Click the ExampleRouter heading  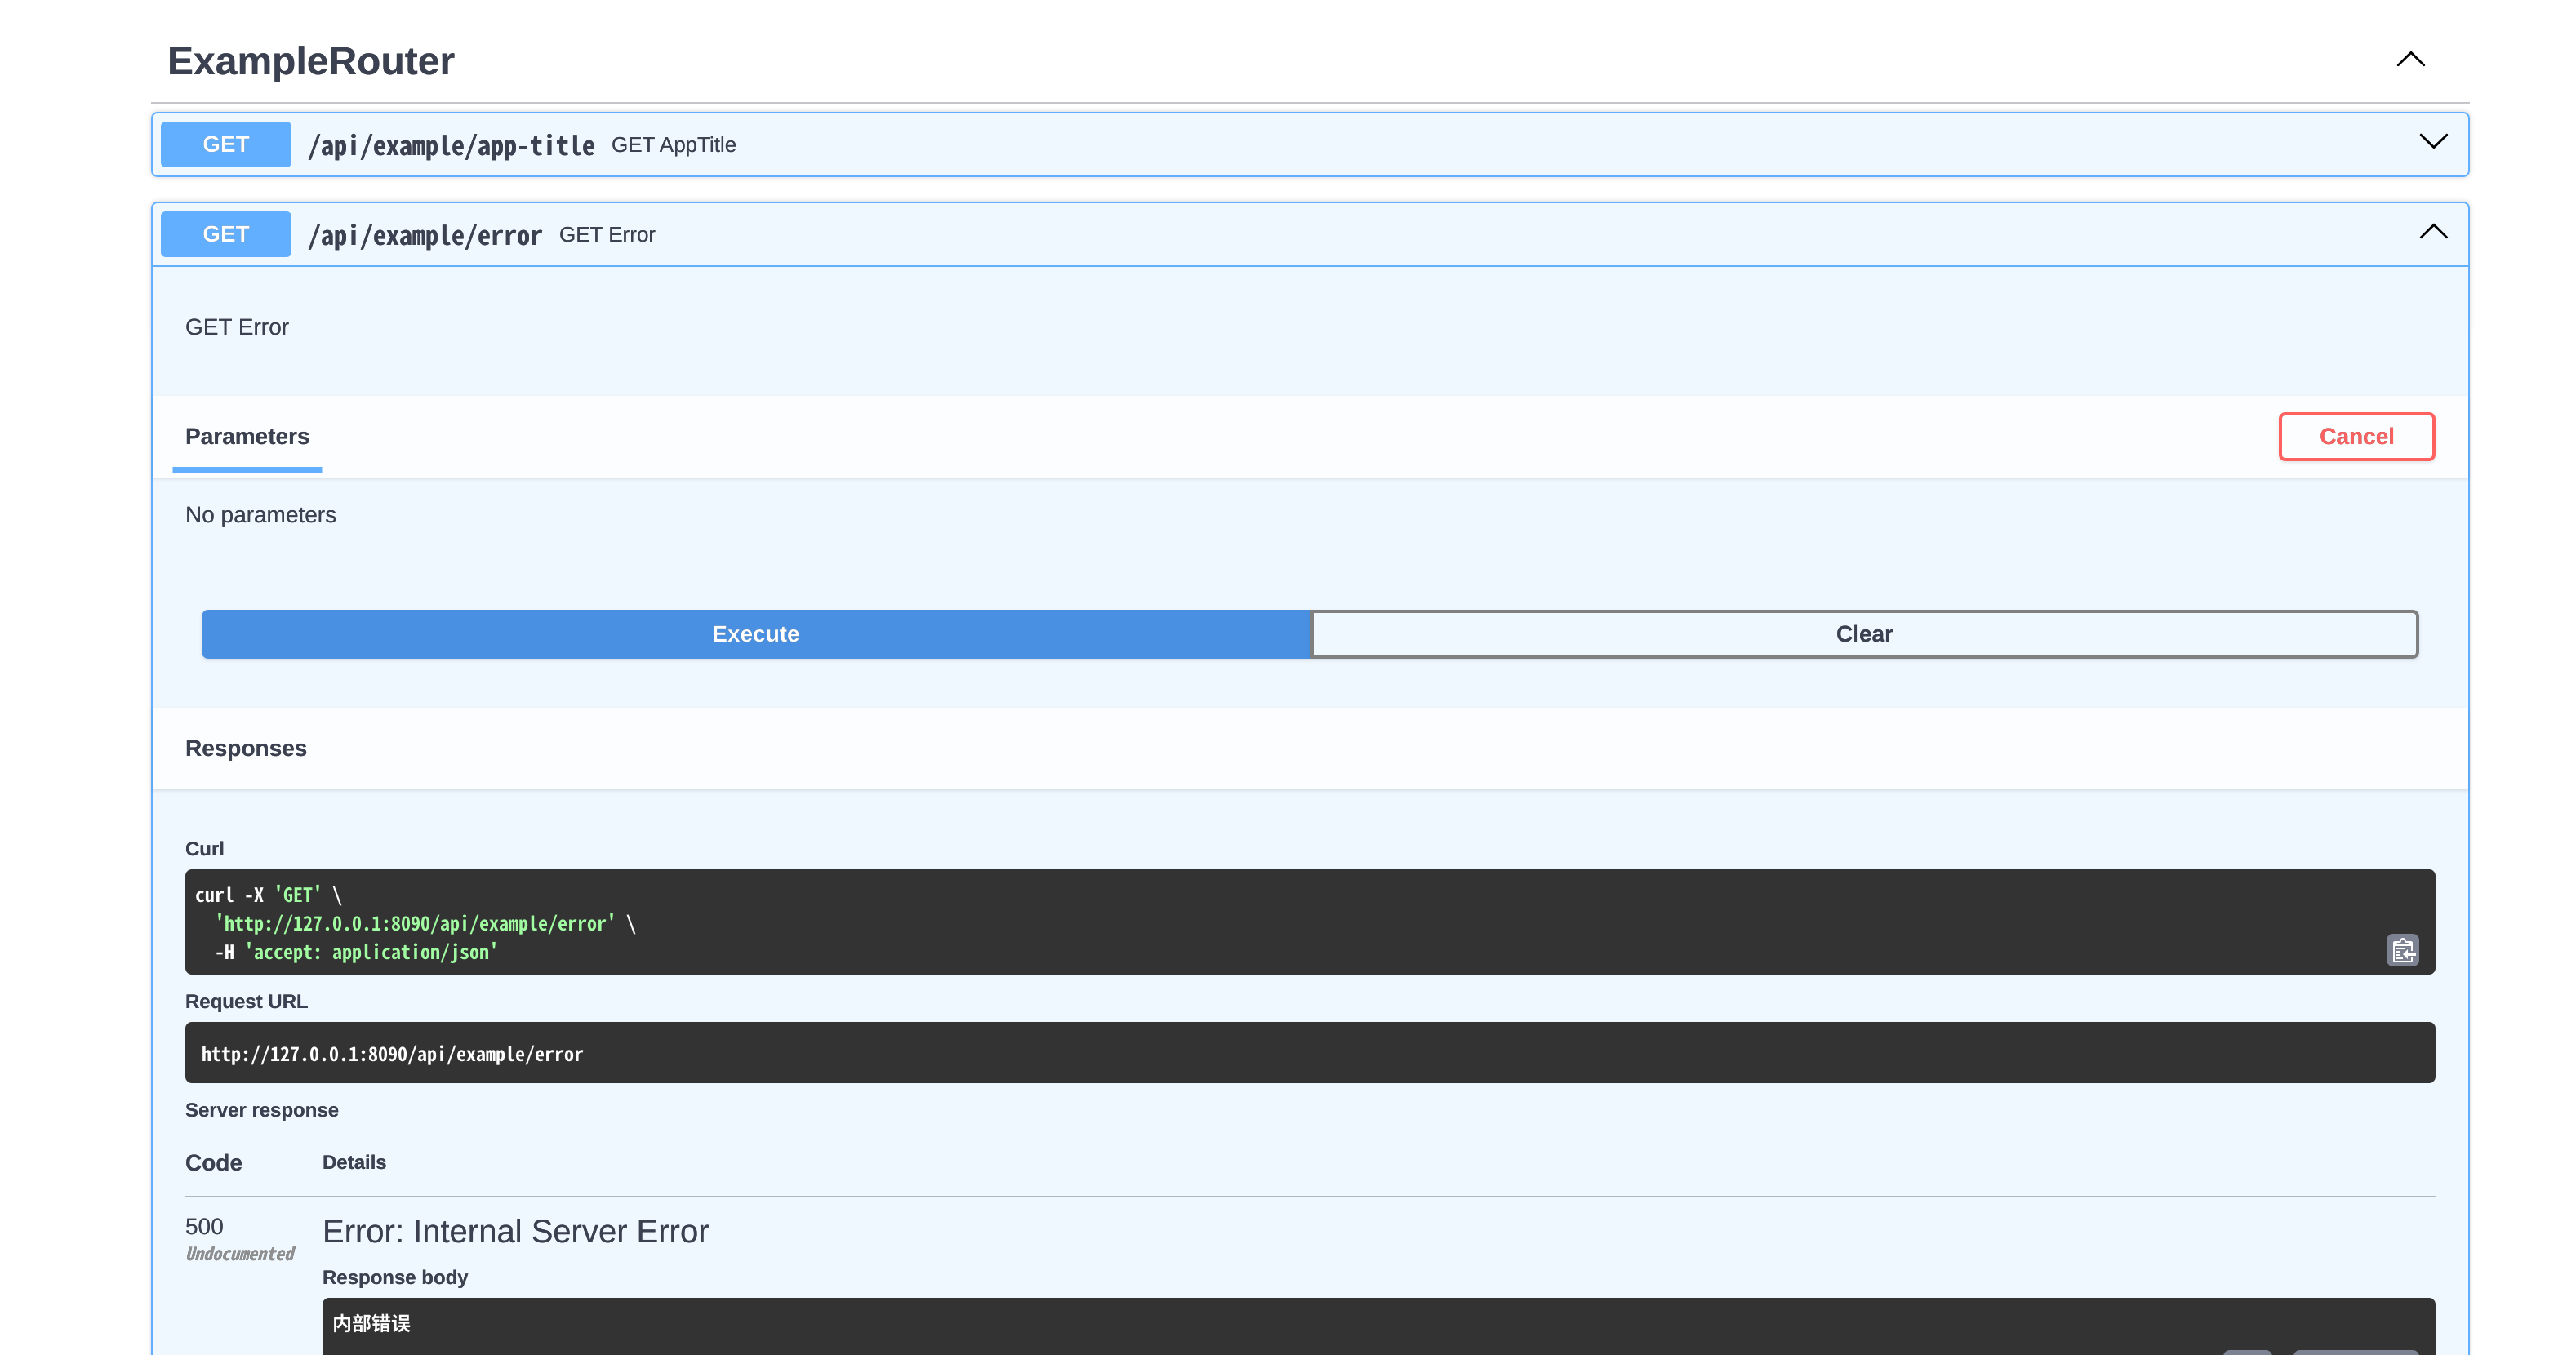click(311, 61)
